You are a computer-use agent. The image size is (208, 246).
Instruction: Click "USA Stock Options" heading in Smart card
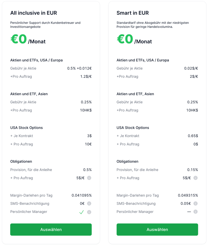[x=133, y=128]
